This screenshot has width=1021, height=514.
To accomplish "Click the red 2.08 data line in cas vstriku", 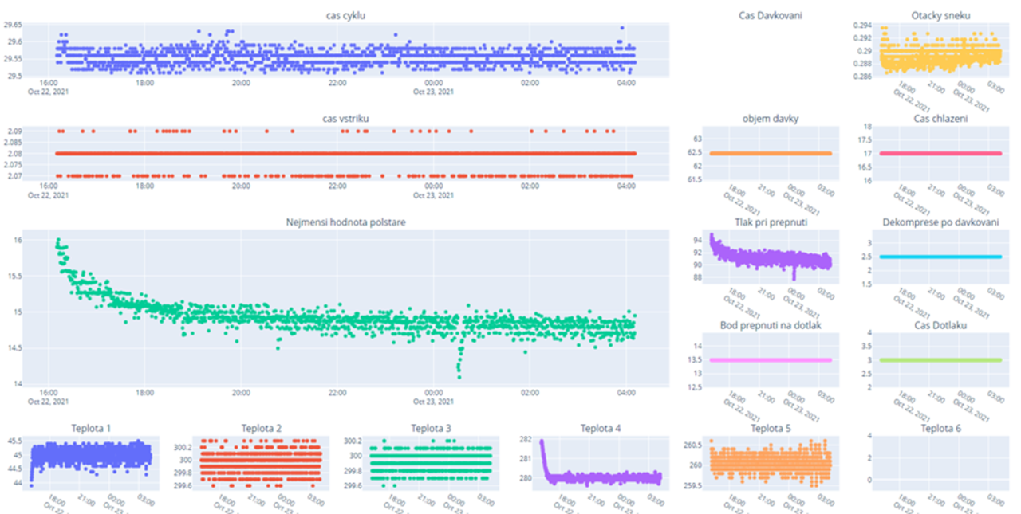I will (345, 153).
